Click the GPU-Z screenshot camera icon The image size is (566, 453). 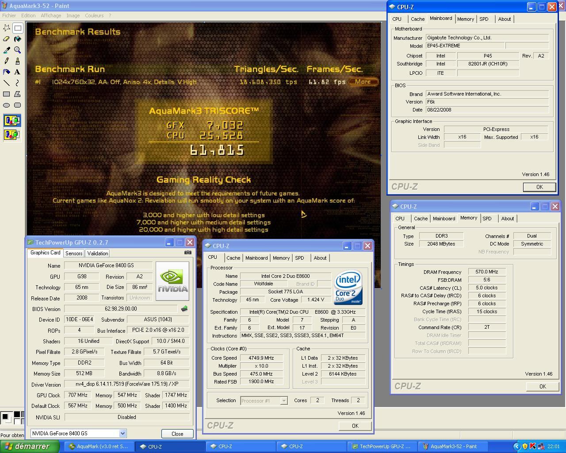click(188, 253)
